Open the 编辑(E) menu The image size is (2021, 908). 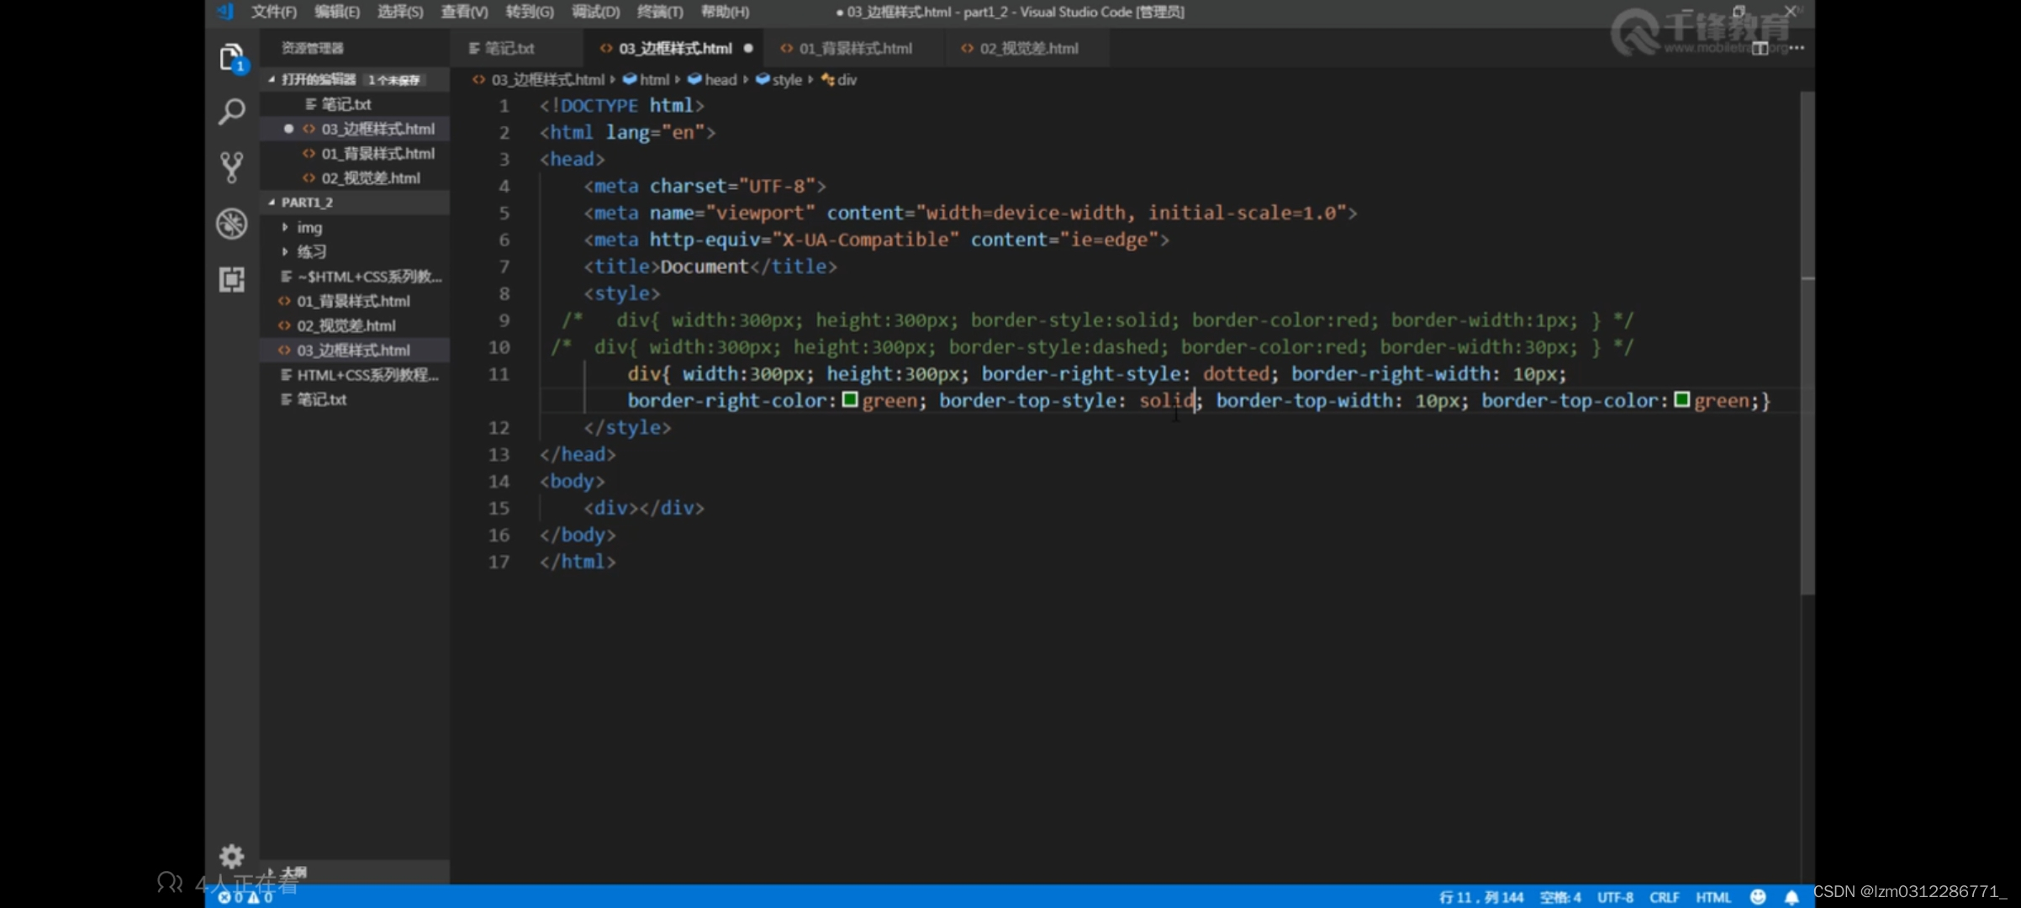337,12
